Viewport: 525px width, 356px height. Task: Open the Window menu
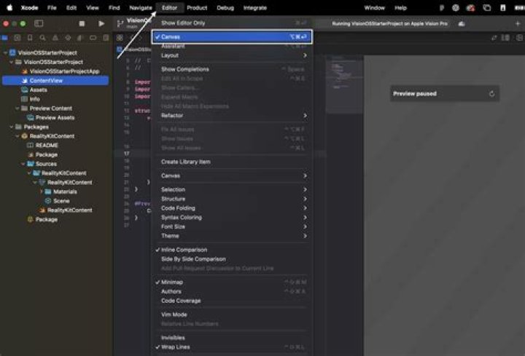[375, 8]
